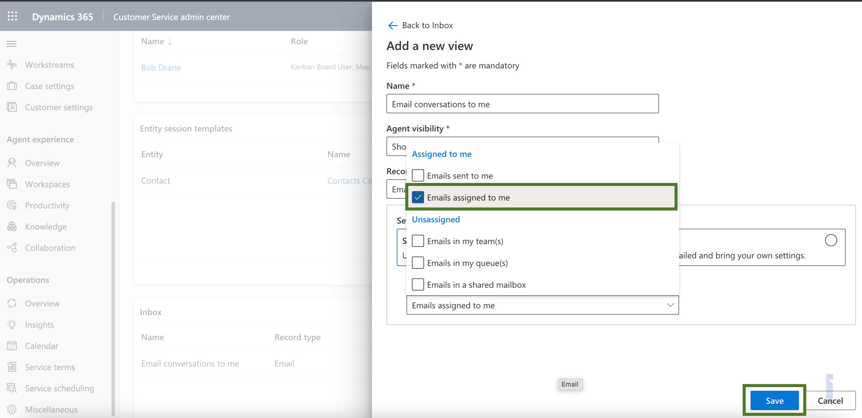Viewport: 862px width, 418px height.
Task: Click the Knowledge icon
Action: pos(12,226)
